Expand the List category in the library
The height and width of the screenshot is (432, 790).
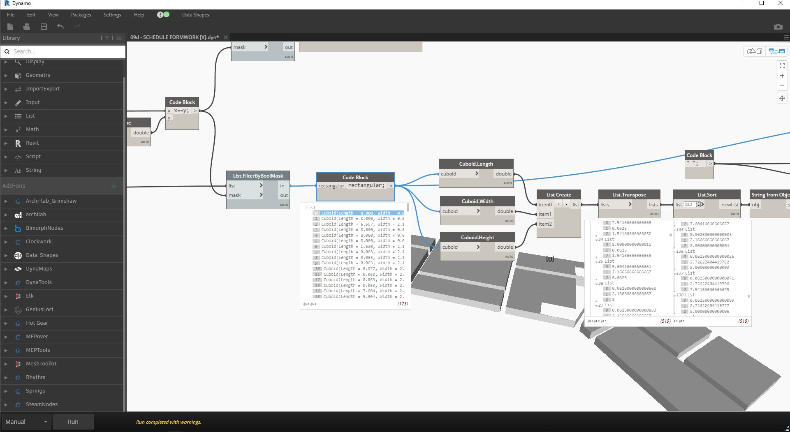[6, 116]
